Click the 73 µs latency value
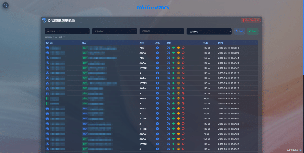The width and height of the screenshot is (304, 153). [206, 134]
